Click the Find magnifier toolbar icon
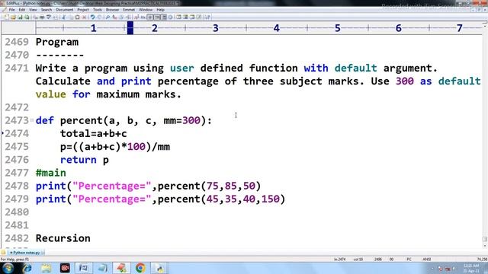The image size is (488, 274). point(108,17)
